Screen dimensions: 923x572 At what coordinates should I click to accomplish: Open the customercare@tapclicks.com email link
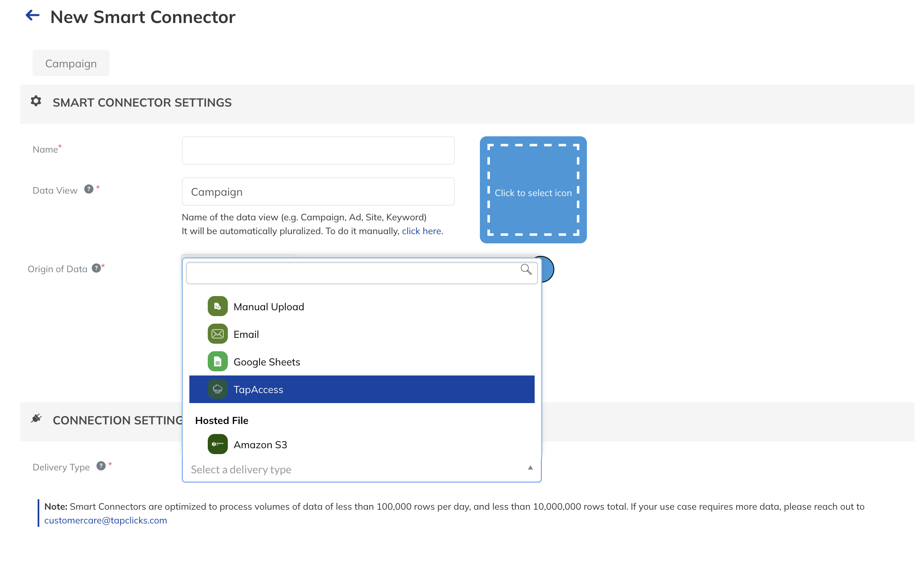(x=105, y=521)
